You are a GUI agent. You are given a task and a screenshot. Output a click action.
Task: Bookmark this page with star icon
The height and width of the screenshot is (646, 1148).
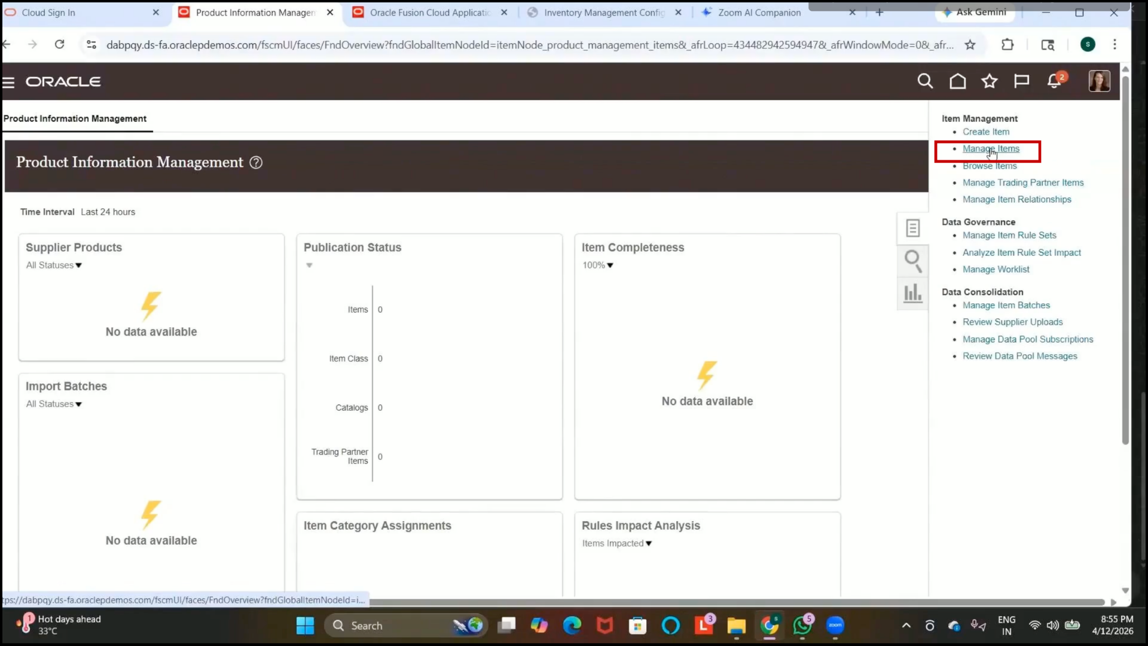[x=970, y=45]
